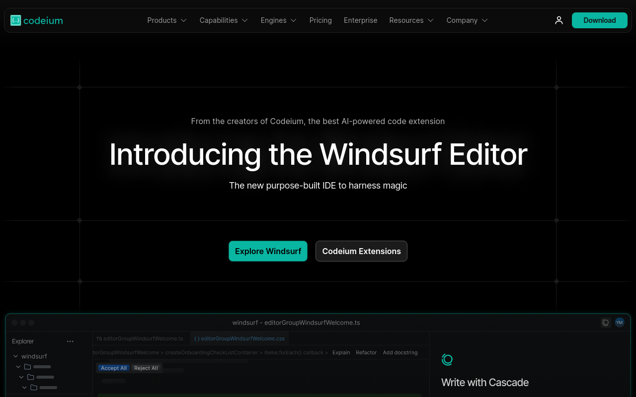The width and height of the screenshot is (636, 397).
Task: Click the Explore Windsurf button
Action: (x=268, y=251)
